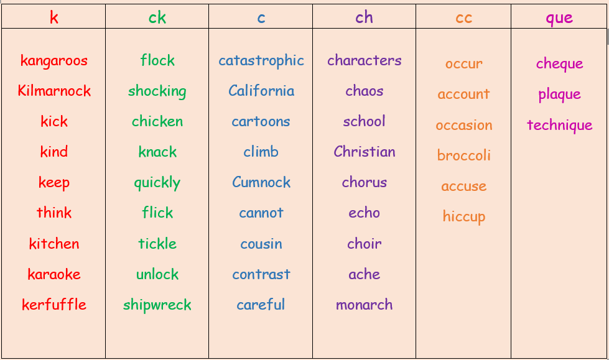609x360 pixels.
Task: Click on the word 'monarch'
Action: 365,305
